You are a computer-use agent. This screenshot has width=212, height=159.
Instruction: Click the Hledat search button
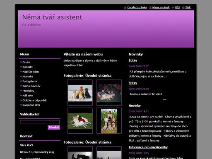click(x=54, y=127)
